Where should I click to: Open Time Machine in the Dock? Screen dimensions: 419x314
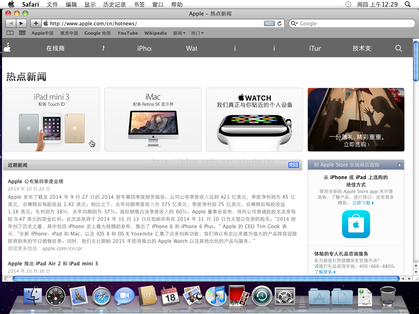262,296
